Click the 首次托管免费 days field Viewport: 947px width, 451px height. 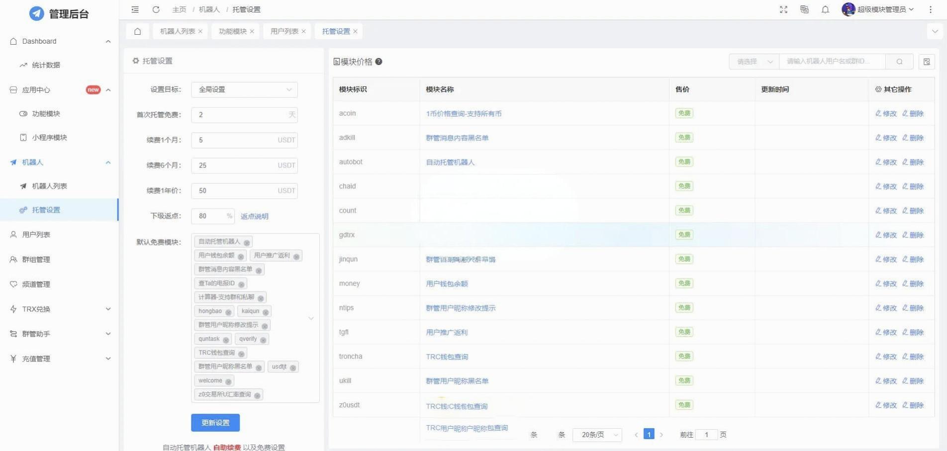click(244, 115)
